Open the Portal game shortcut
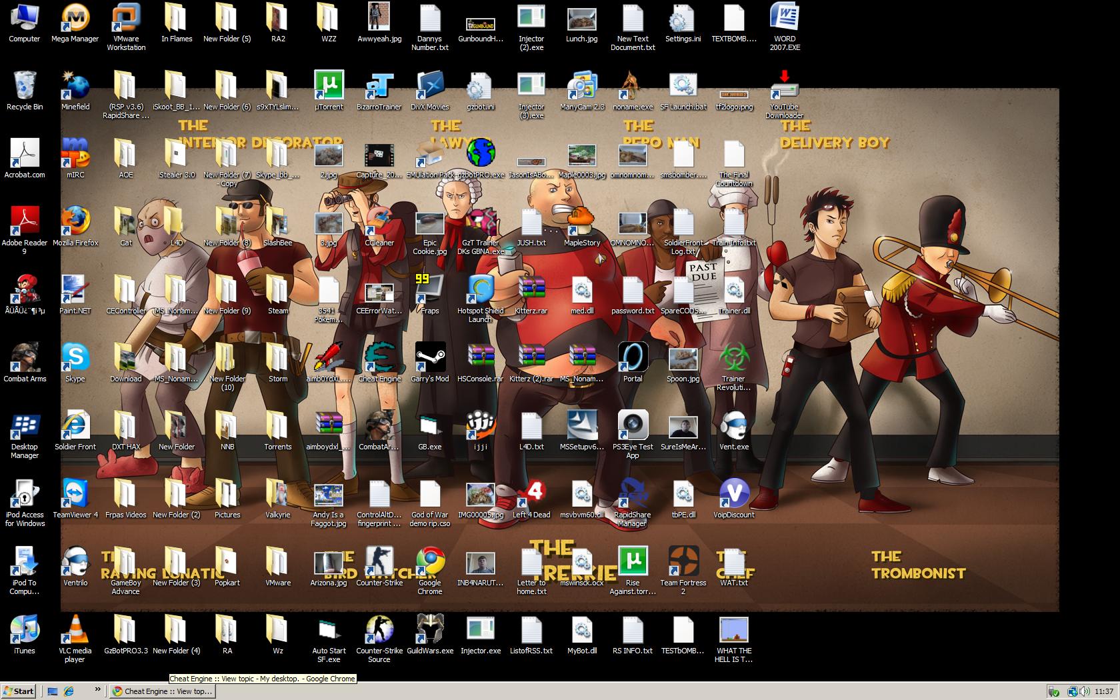Image resolution: width=1120 pixels, height=700 pixels. 633,363
